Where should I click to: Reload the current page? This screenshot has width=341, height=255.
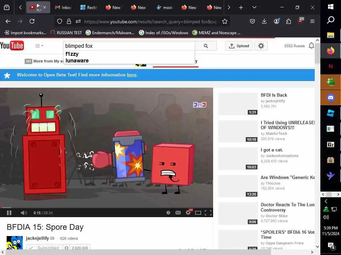click(x=32, y=21)
